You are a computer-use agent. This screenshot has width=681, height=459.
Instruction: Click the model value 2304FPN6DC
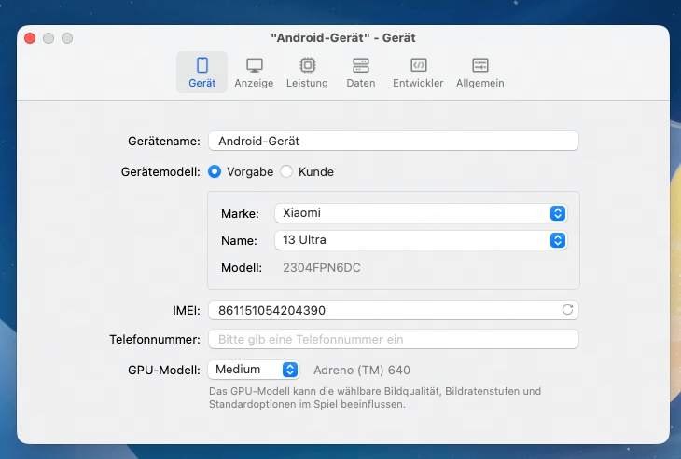pos(322,268)
